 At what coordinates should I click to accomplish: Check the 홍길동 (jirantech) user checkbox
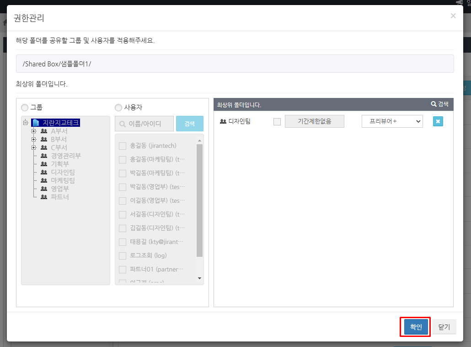click(x=123, y=146)
